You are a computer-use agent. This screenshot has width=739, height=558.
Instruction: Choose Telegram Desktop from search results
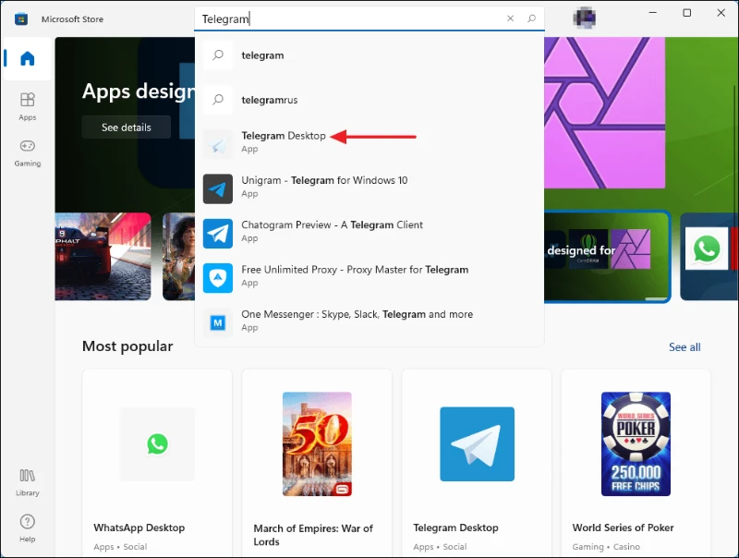click(369, 144)
